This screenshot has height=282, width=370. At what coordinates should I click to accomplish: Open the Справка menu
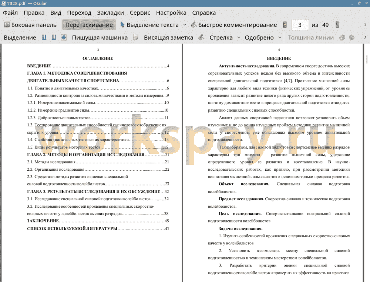tap(204, 13)
